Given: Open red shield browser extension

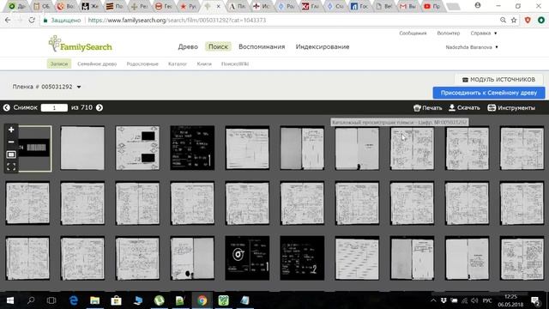Looking at the screenshot, I should pyautogui.click(x=528, y=21).
